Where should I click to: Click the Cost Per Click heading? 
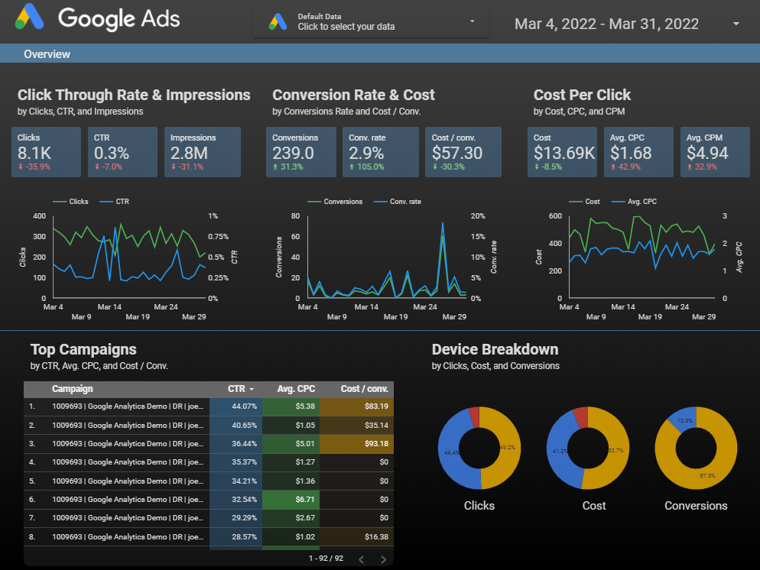pos(582,95)
